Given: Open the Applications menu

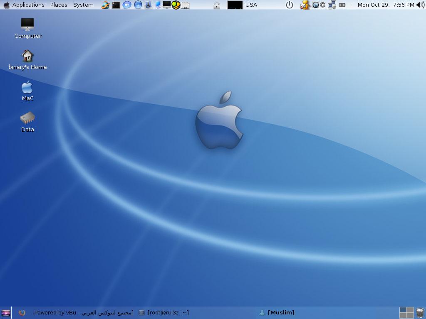Looking at the screenshot, I should pos(28,5).
